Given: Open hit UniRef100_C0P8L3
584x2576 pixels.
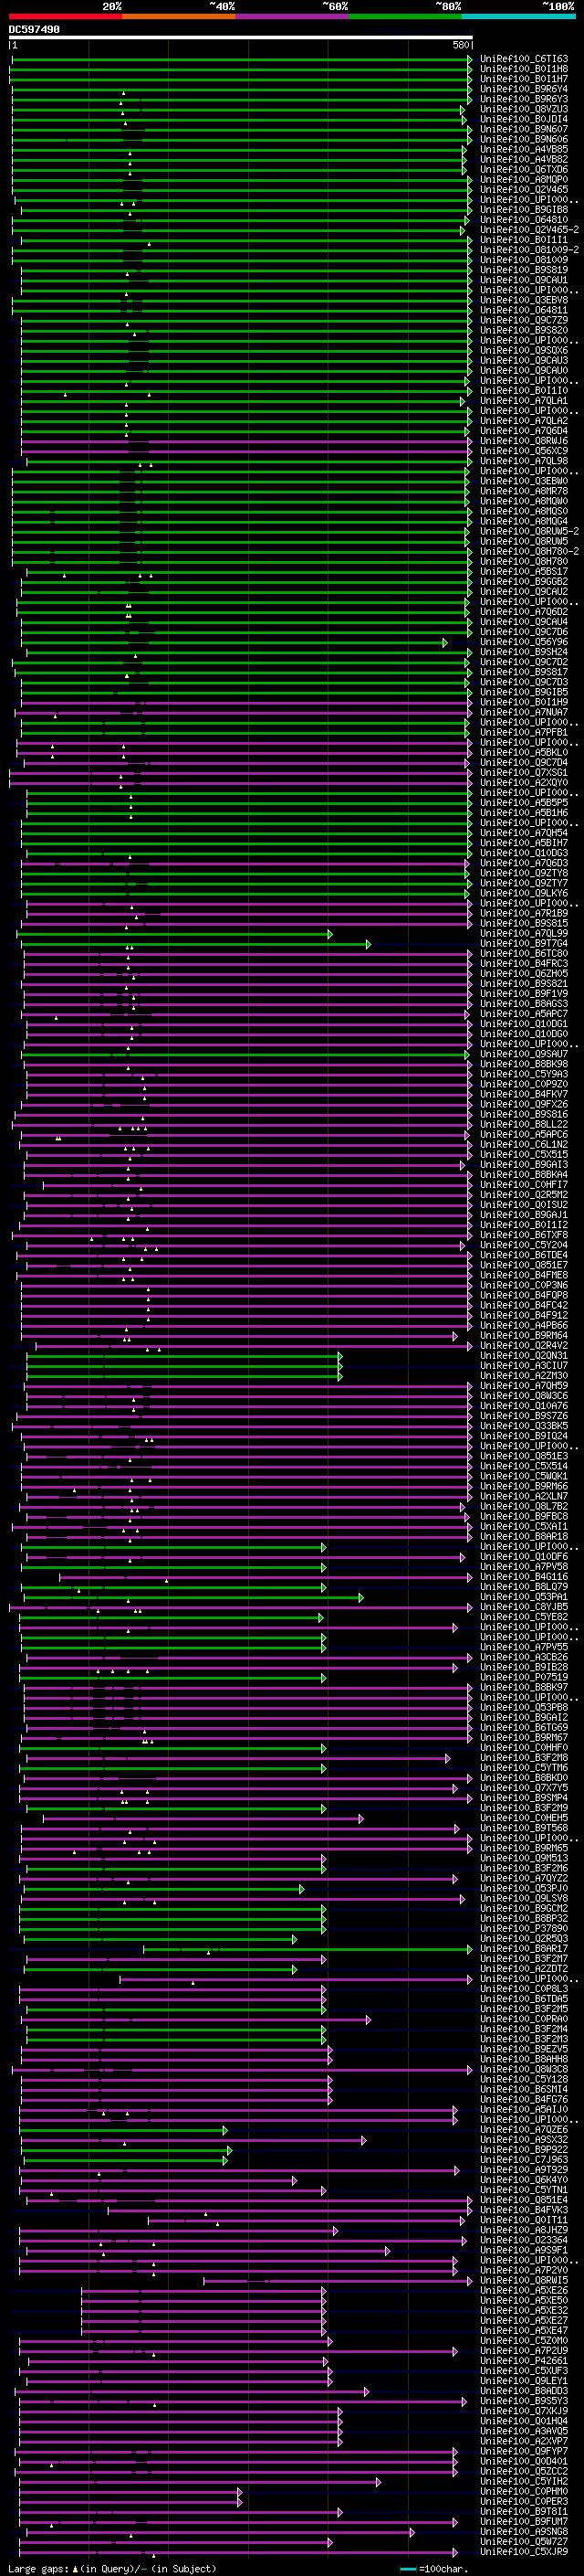Looking at the screenshot, I should click(524, 1988).
